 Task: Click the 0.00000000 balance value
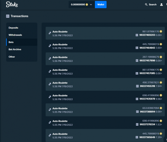78,5
